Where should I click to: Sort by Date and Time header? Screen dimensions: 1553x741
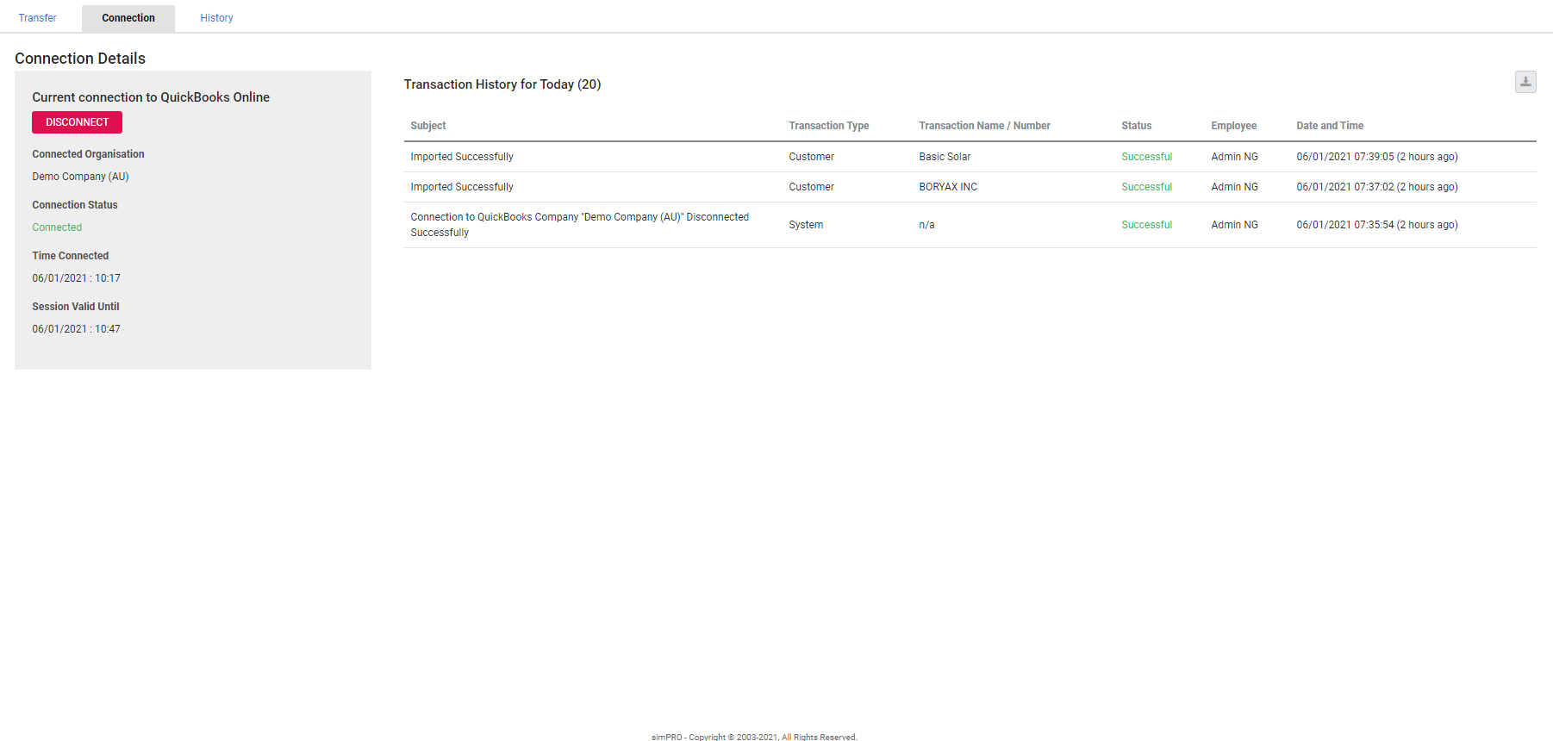point(1329,126)
